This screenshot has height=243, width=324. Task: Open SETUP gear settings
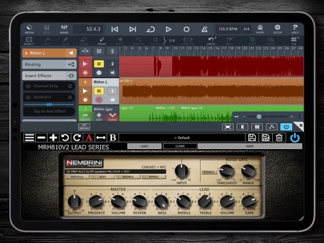pos(277,29)
